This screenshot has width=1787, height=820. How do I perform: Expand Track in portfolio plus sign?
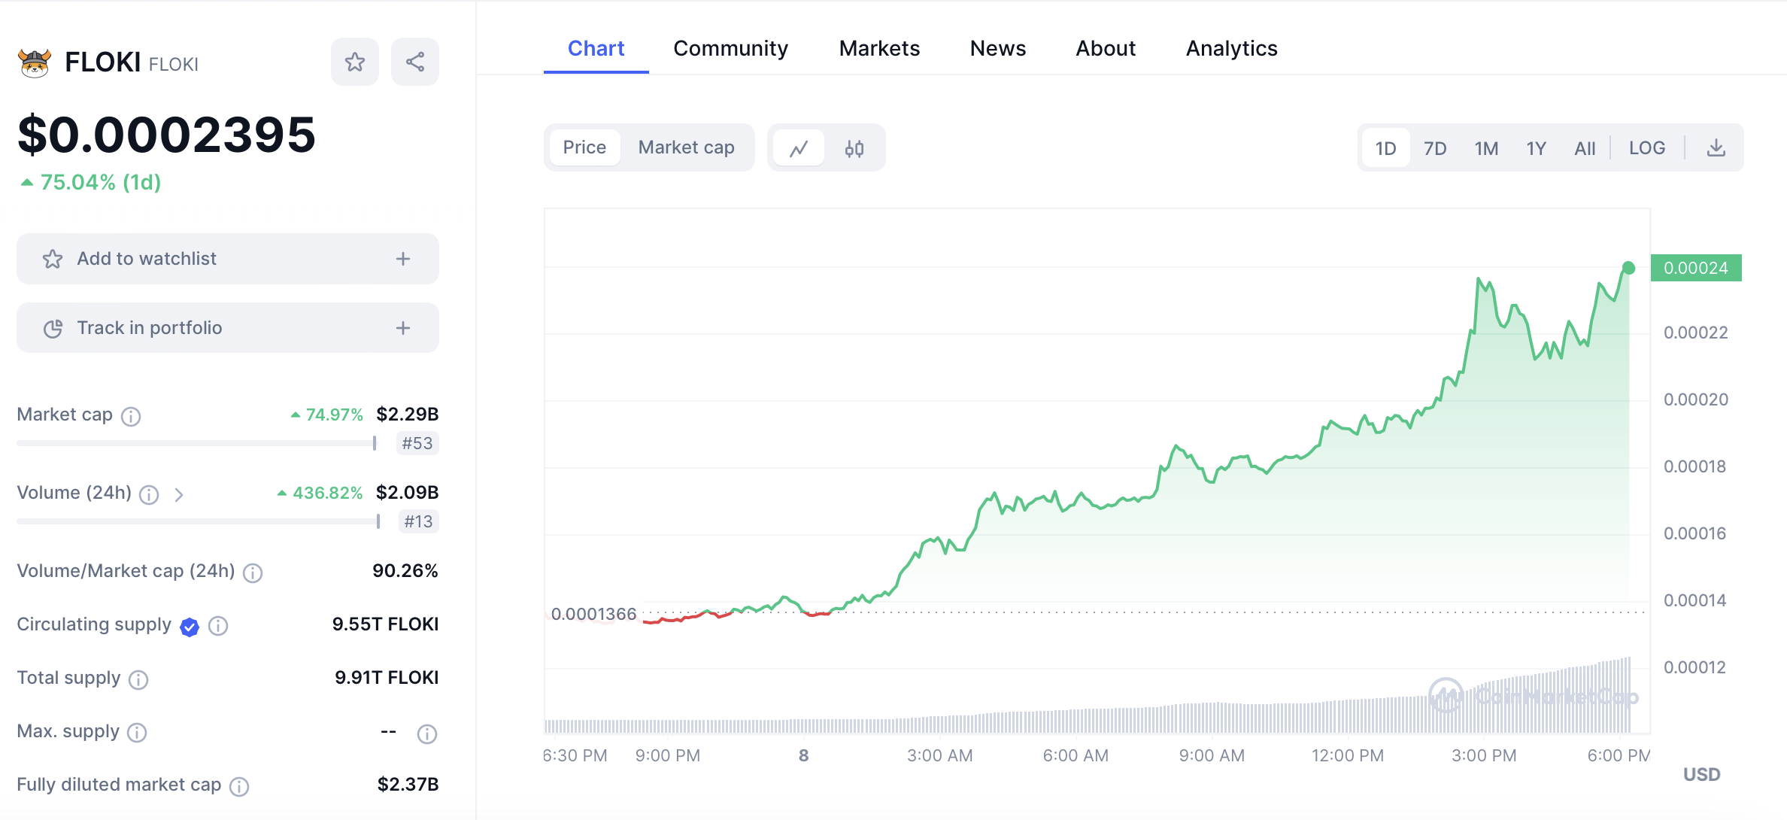coord(403,328)
